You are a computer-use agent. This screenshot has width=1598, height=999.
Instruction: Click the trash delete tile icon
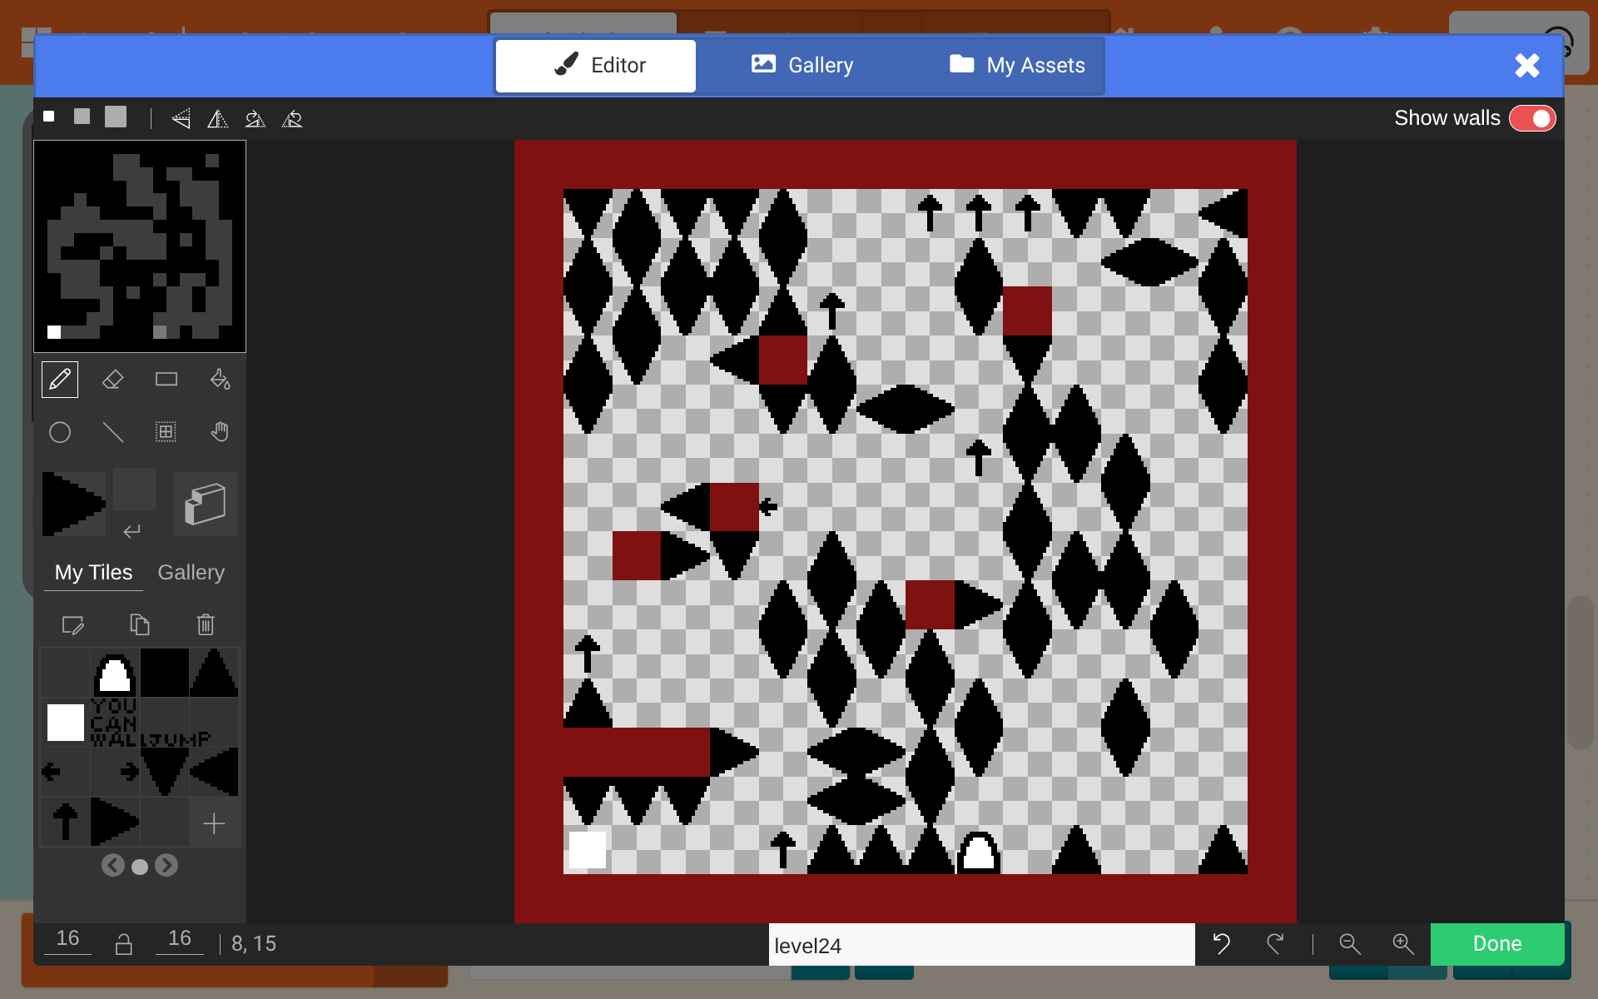[206, 624]
